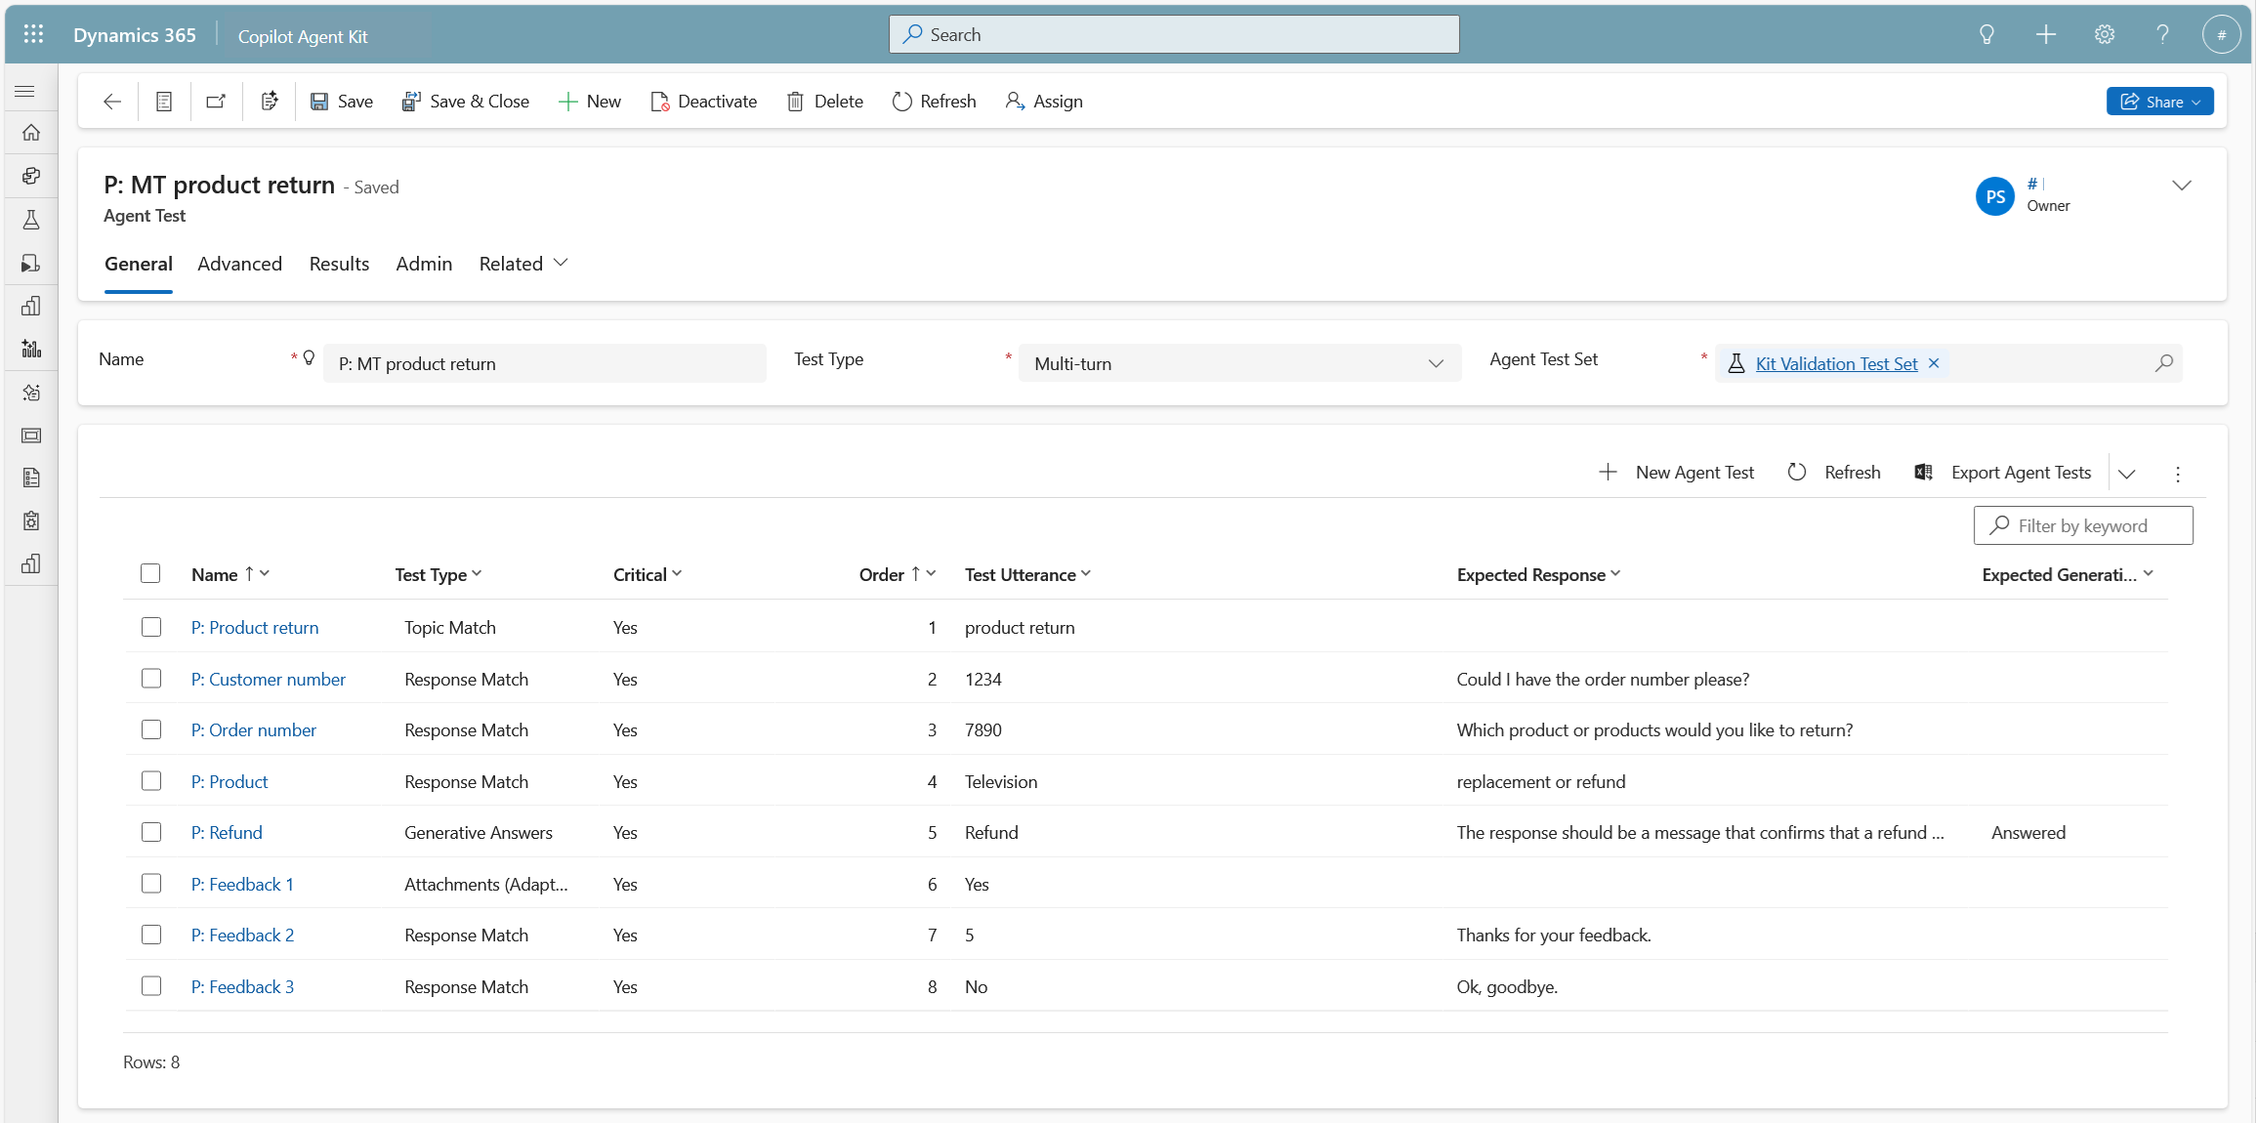Click the Excel icon for Export Agent Tests

(1924, 473)
